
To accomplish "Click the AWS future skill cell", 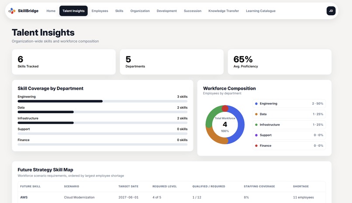I will (24, 197).
